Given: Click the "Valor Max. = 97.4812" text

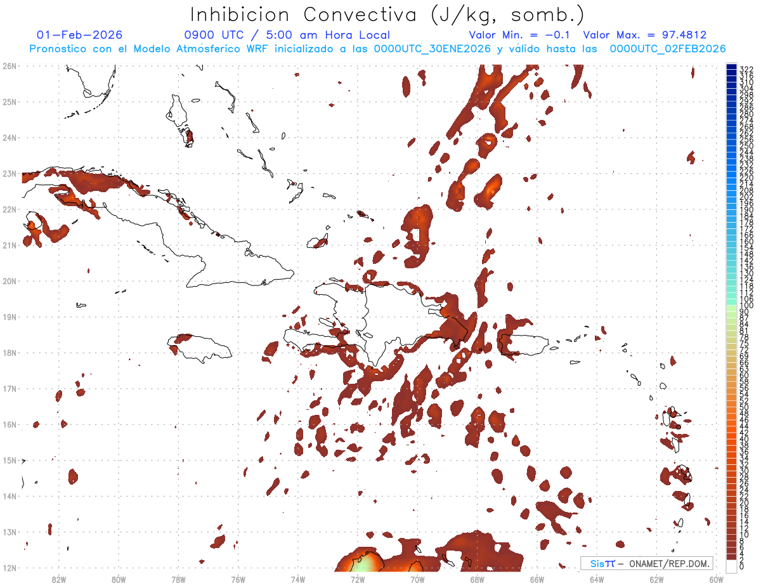Looking at the screenshot, I should point(644,35).
